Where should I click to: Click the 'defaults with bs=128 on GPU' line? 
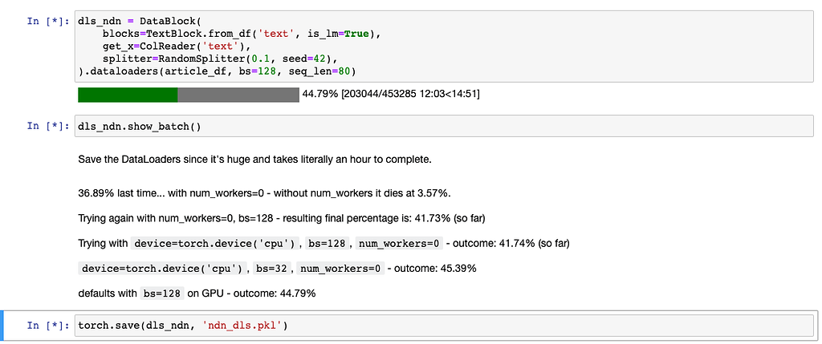click(x=197, y=293)
